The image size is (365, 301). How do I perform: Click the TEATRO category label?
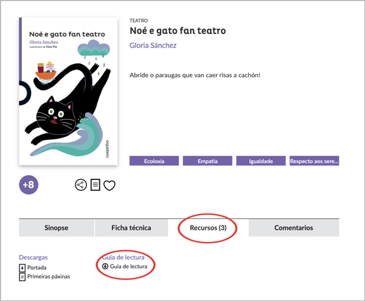(x=139, y=21)
